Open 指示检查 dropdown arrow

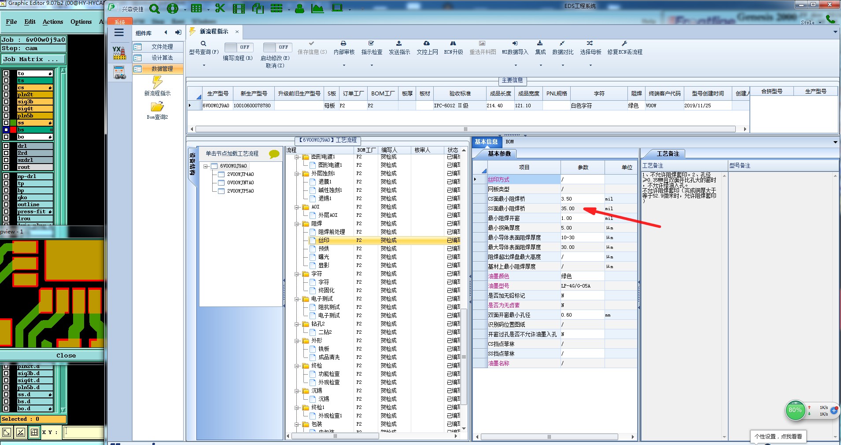371,66
